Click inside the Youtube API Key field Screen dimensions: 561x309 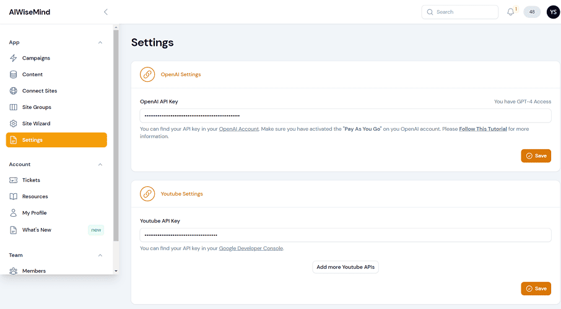tap(346, 235)
